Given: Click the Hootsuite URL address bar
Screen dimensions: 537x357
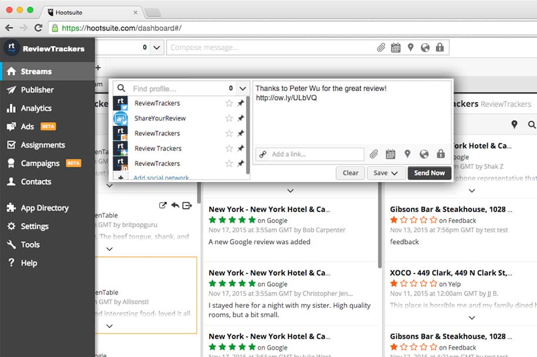Looking at the screenshot, I should coord(291,28).
